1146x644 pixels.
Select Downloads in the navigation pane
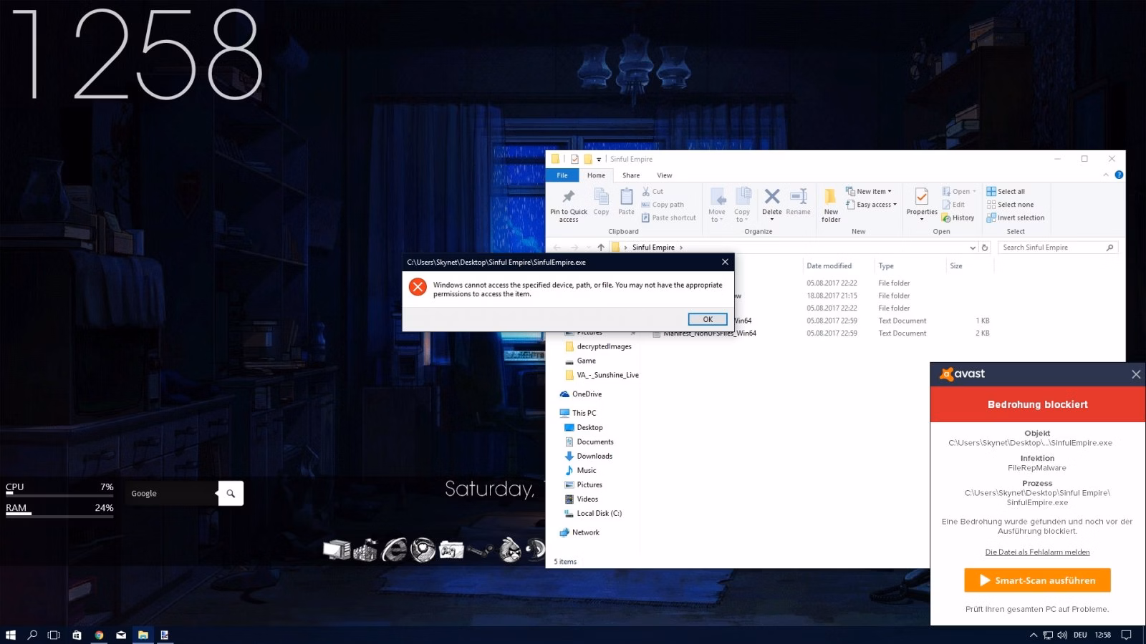tap(594, 456)
